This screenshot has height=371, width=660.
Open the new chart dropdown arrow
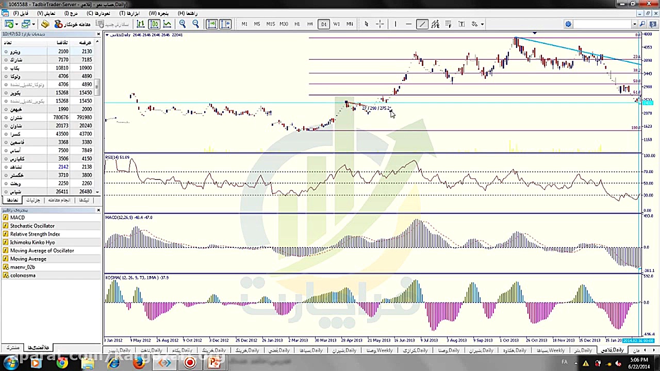pos(16,24)
